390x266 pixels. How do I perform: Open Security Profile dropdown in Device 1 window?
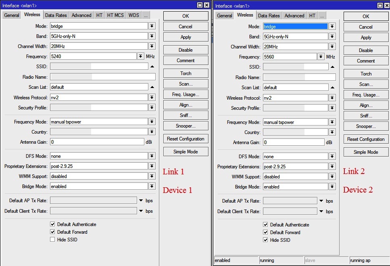(x=152, y=107)
